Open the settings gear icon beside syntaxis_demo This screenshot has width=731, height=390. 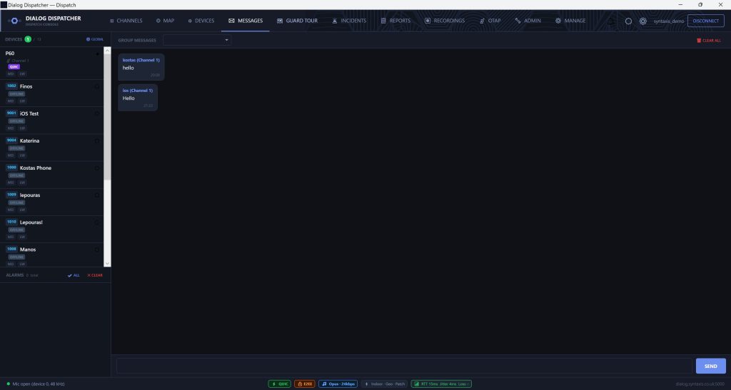coord(643,21)
